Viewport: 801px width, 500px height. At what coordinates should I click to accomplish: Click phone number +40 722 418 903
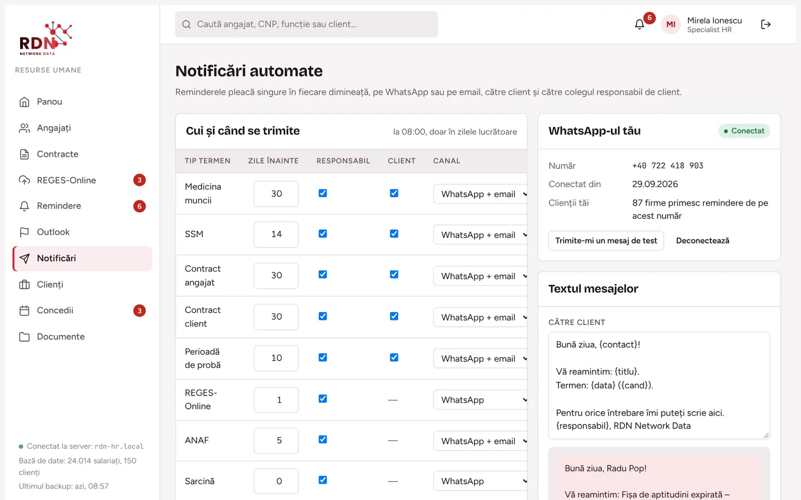667,166
